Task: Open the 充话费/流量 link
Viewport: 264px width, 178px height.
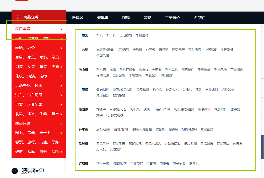Action: pos(105,50)
